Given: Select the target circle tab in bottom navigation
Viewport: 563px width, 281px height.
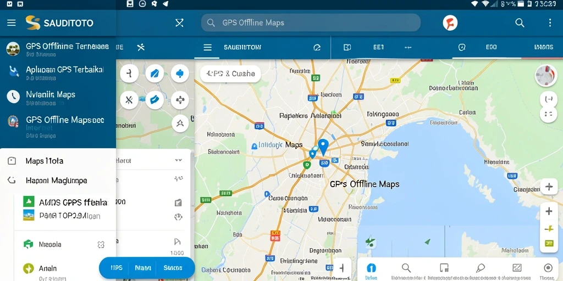Looking at the screenshot, I should point(548,271).
